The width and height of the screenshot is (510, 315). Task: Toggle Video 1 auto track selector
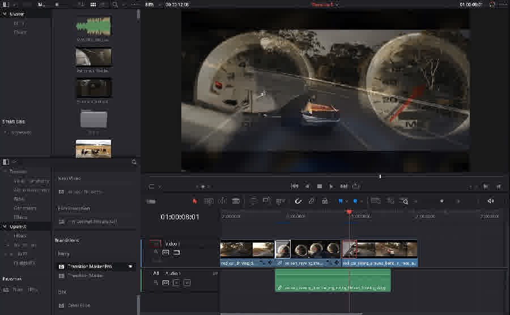coord(166,252)
